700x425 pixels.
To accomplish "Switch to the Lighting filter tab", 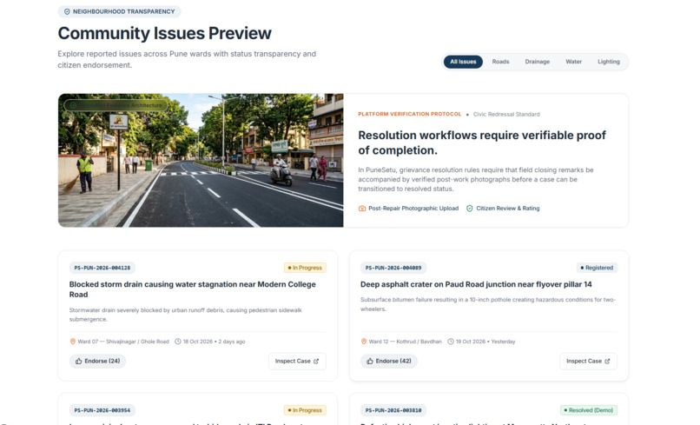I will click(x=609, y=62).
